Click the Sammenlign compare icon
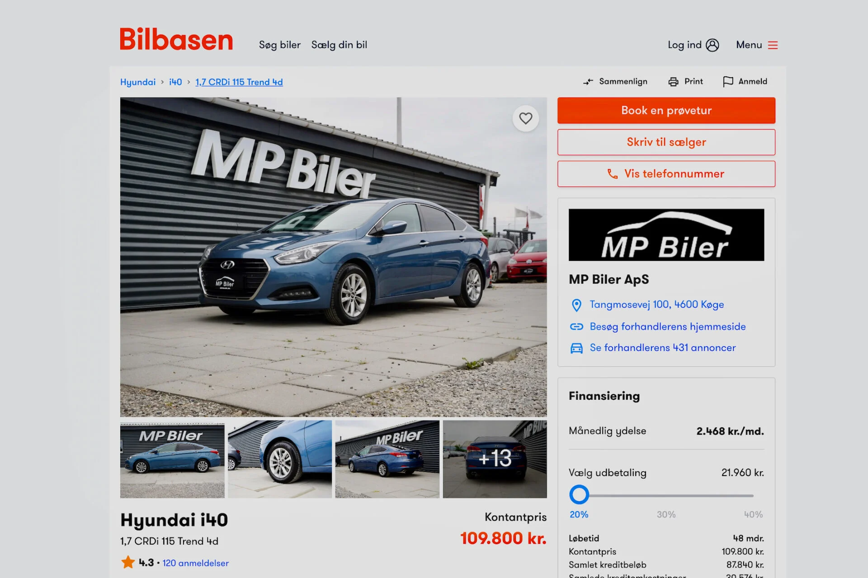This screenshot has width=868, height=578. pos(588,82)
